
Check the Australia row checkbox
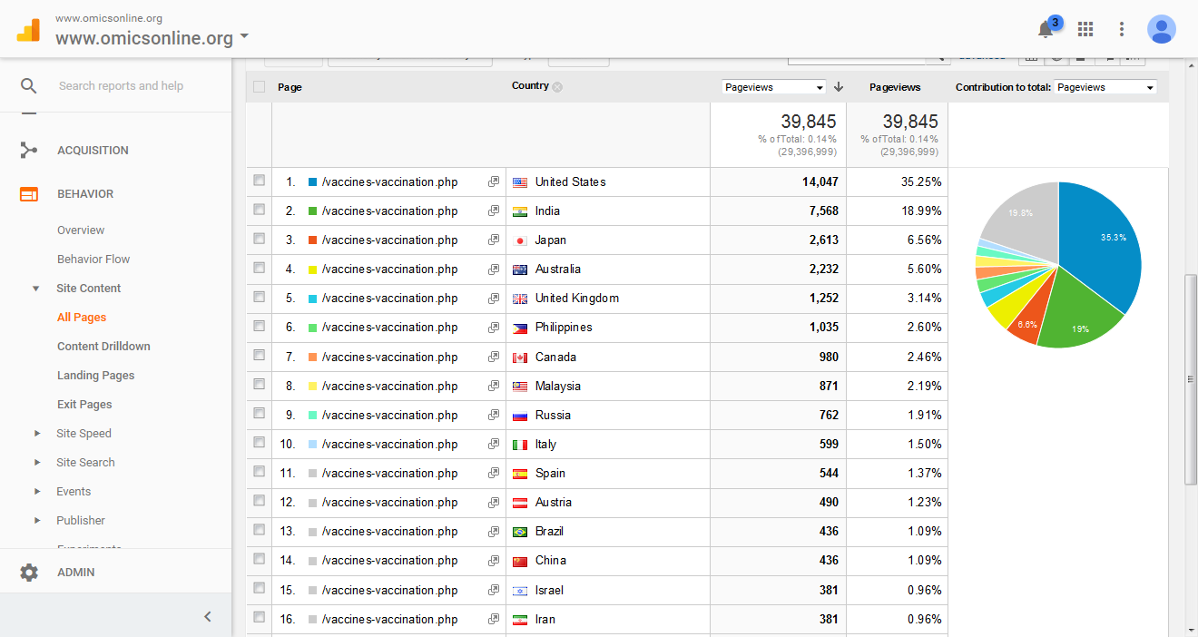point(260,268)
